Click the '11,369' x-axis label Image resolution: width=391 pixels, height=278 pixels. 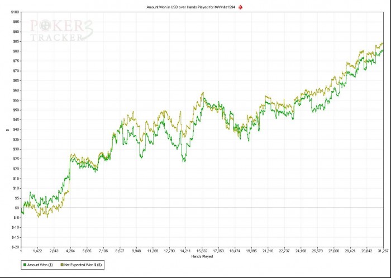(152, 251)
